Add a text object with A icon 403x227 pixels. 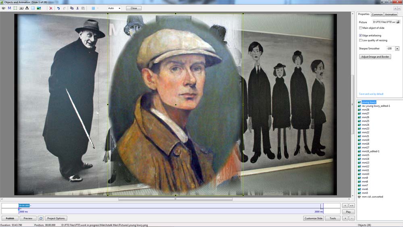[27, 8]
